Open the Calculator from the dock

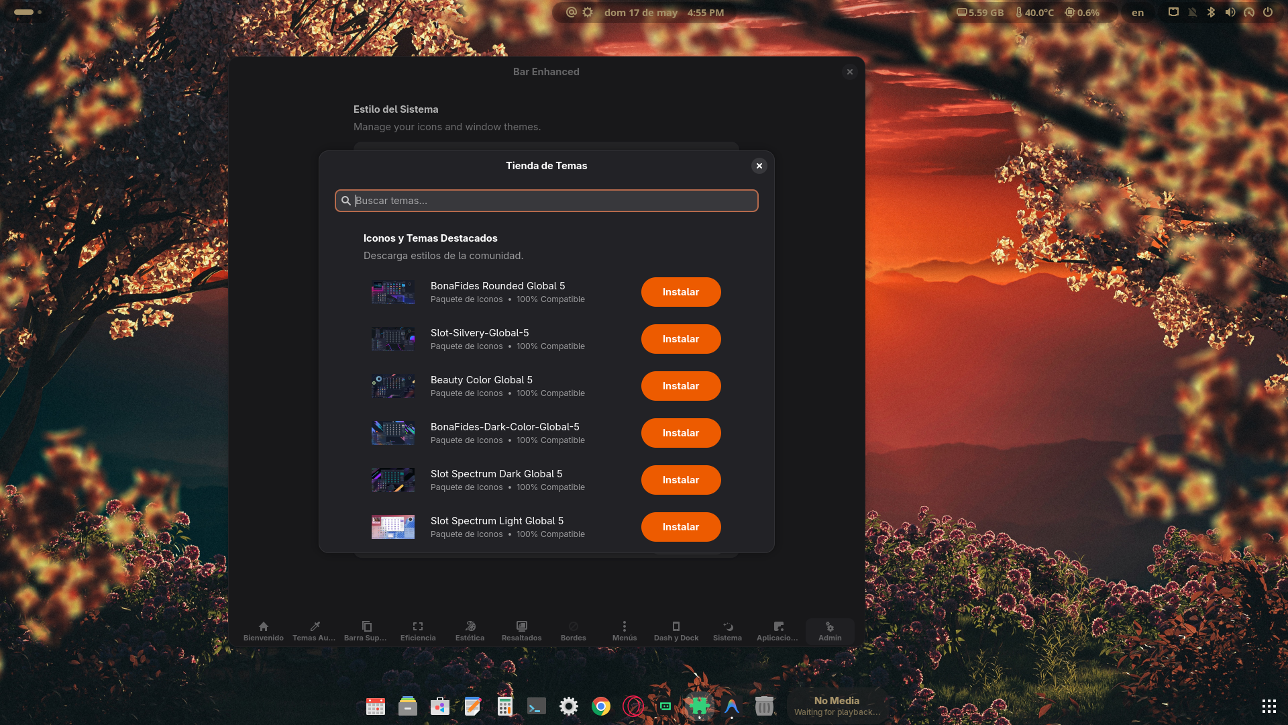coord(505,706)
